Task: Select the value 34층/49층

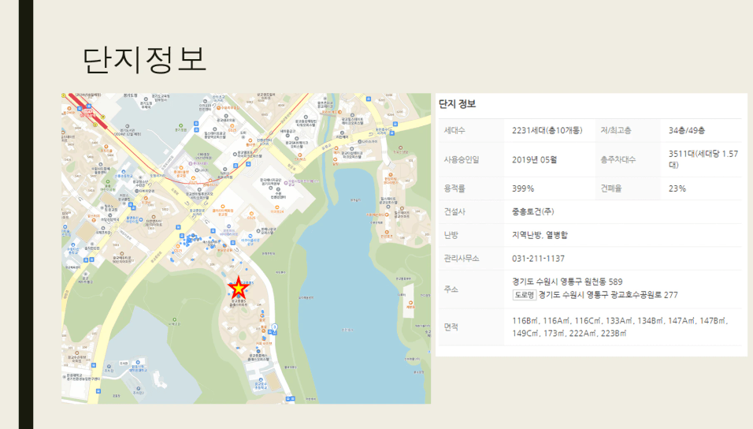Action: coord(687,130)
